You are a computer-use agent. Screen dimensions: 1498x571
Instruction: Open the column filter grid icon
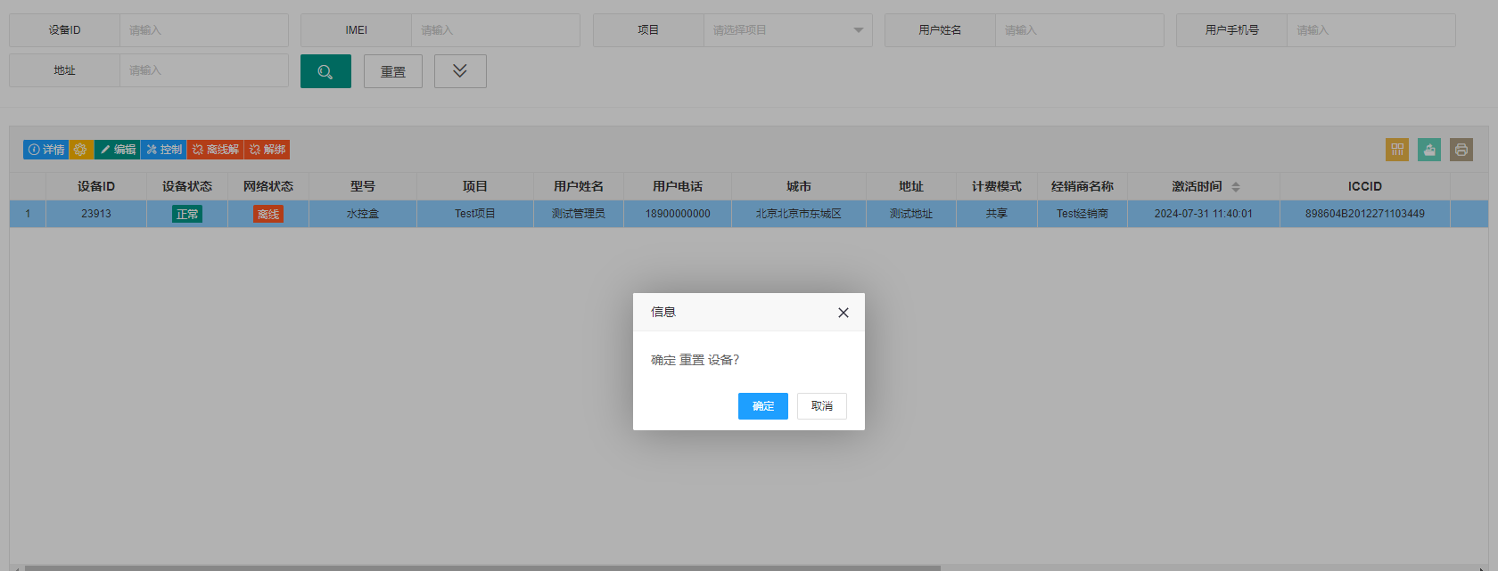1397,150
